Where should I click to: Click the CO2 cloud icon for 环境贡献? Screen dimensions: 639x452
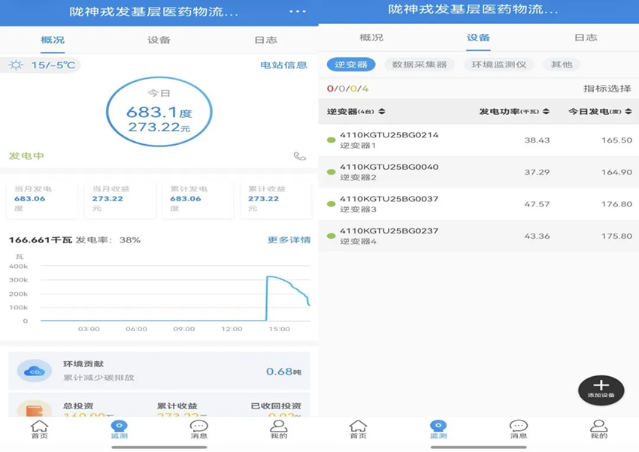pyautogui.click(x=35, y=371)
